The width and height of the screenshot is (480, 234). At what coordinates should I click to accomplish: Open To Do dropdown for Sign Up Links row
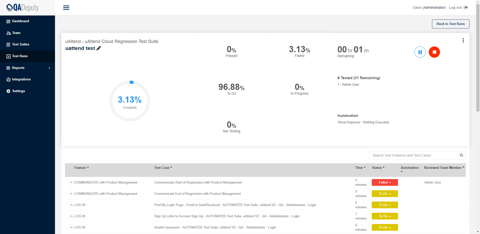385,216
